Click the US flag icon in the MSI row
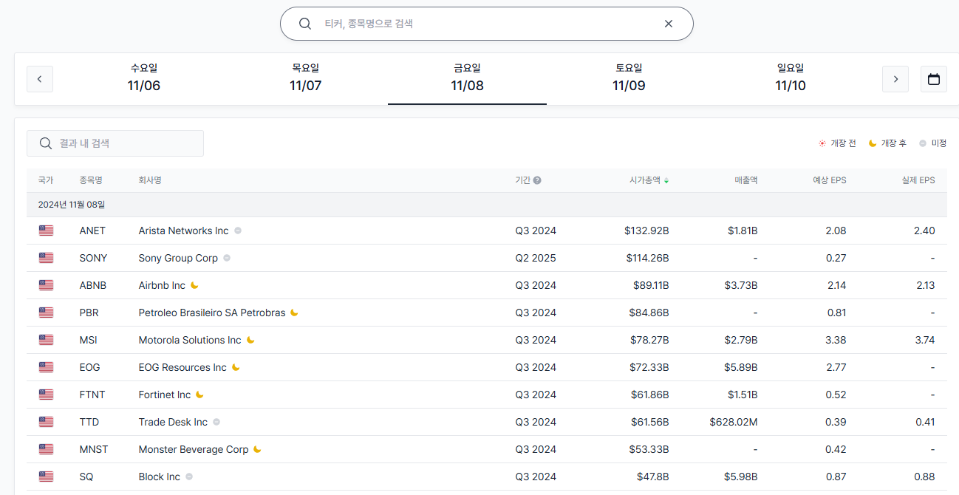This screenshot has height=495, width=959. click(x=46, y=340)
